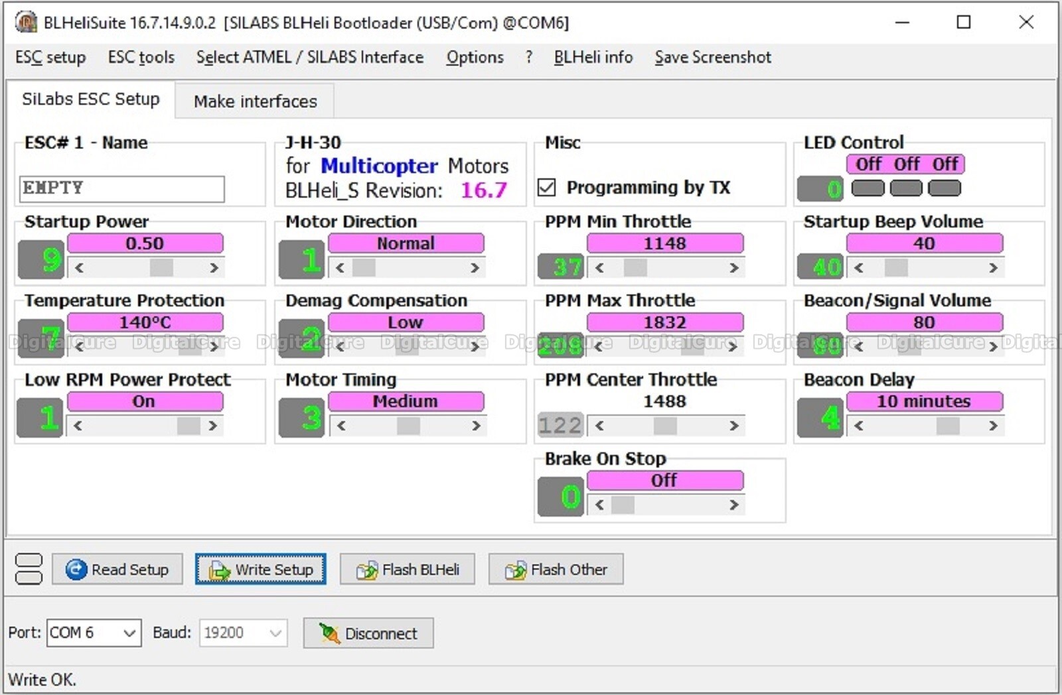Switch to the Make interfaces tab
1062x695 pixels.
[x=255, y=101]
